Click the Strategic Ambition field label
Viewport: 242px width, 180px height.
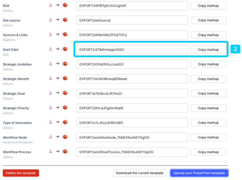coord(17,64)
